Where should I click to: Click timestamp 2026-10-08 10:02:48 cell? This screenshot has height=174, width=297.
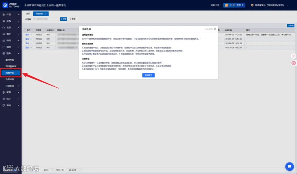tap(233, 48)
